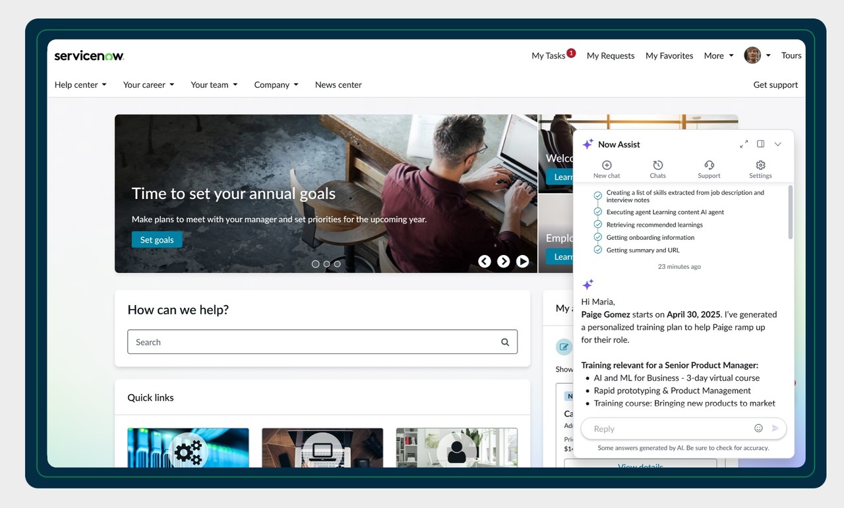Select the first carousel slide dot
Image resolution: width=844 pixels, height=508 pixels.
click(315, 264)
